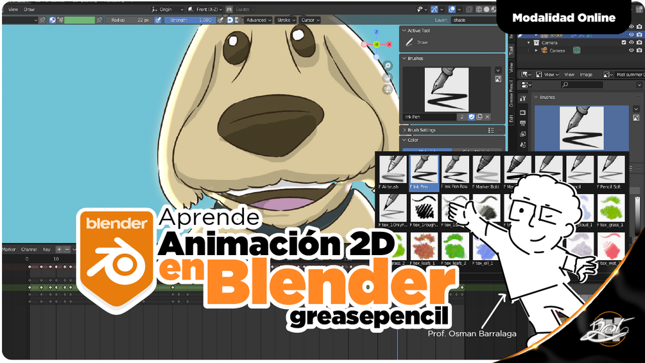Viewport: 645px width, 363px height.
Task: Open the Brush Settings presets list icon
Action: point(491,130)
